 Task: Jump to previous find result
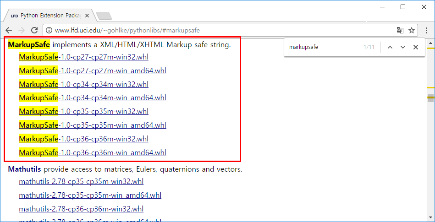(x=390, y=47)
